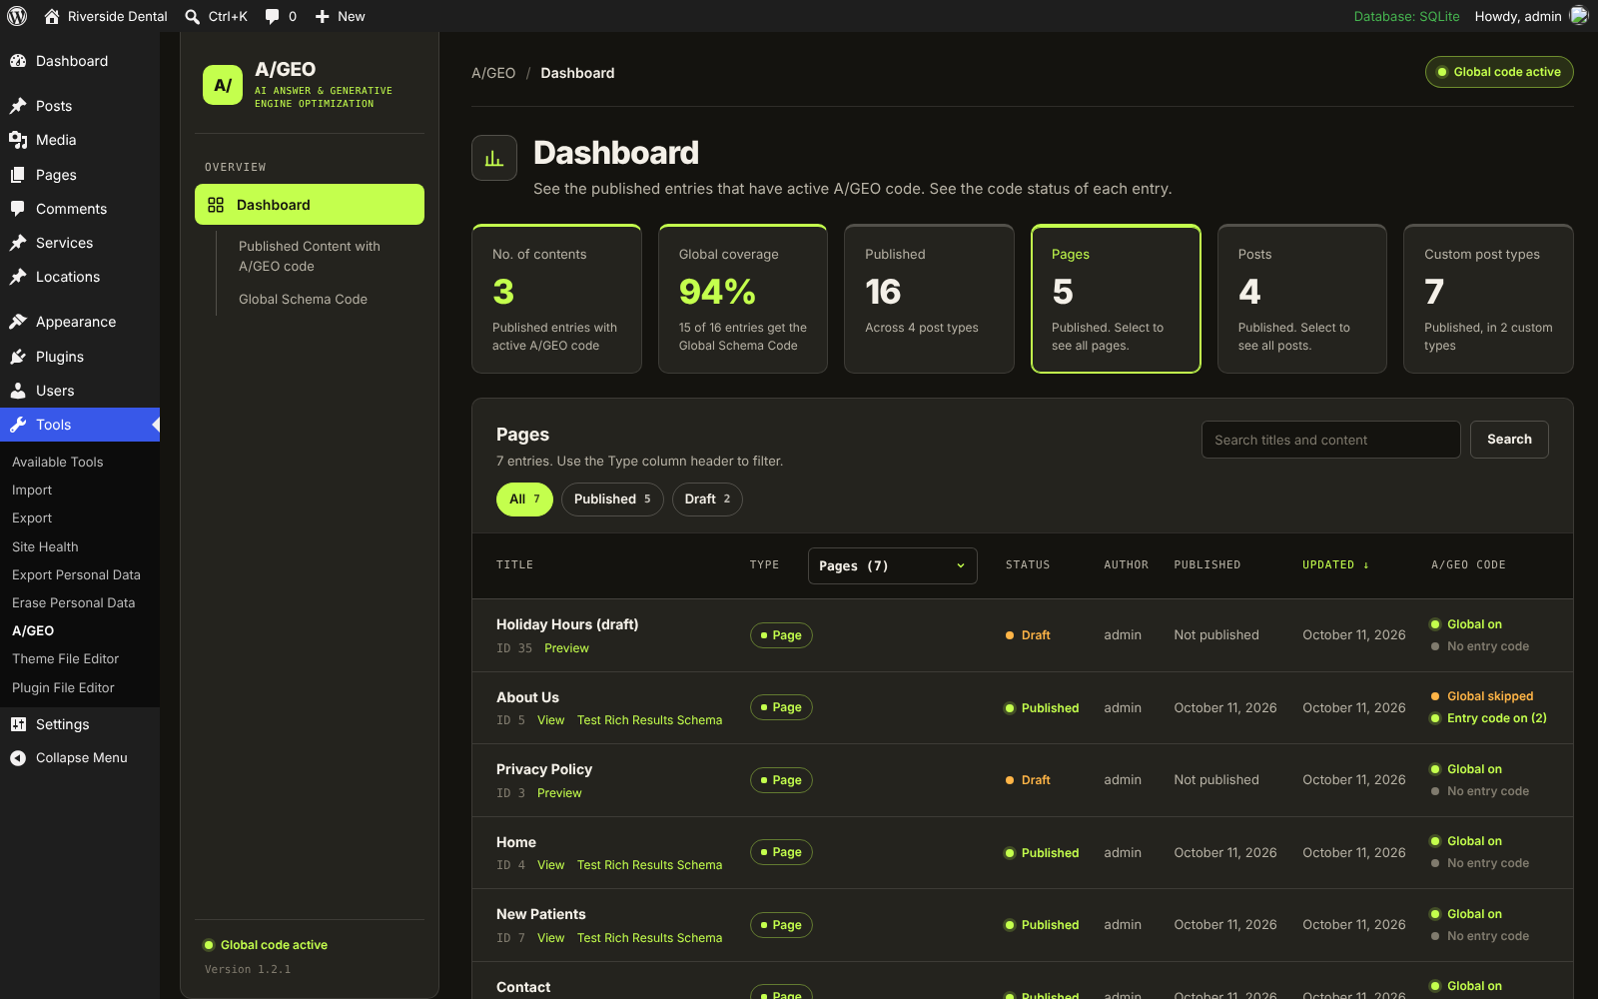
Task: Open the Plugins plug icon
Action: tap(18, 357)
